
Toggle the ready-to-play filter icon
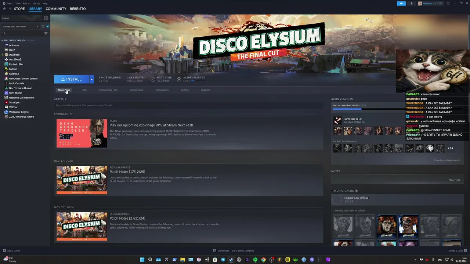click(x=48, y=26)
